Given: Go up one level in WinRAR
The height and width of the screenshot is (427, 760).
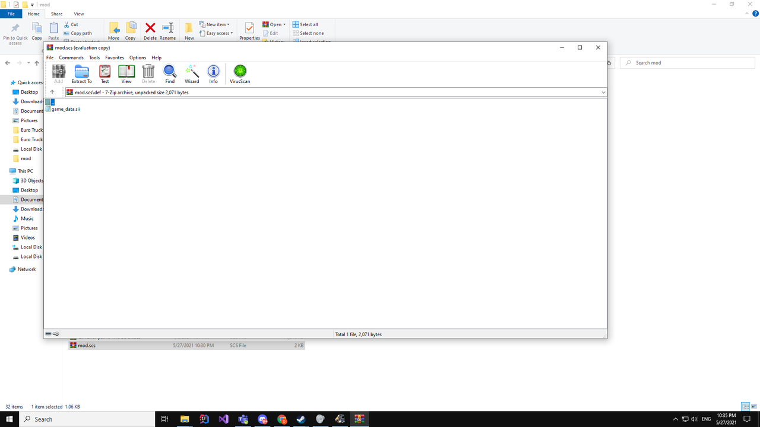Looking at the screenshot, I should [x=52, y=93].
